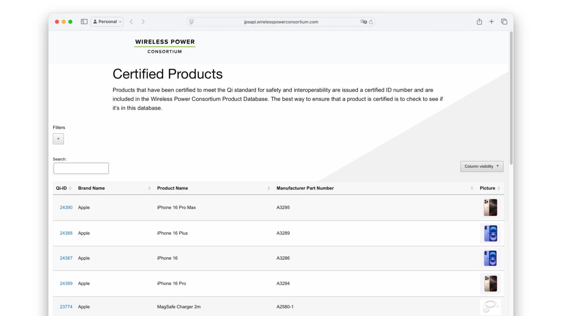Reload the page with refresh icon
The width and height of the screenshot is (562, 316).
371,22
